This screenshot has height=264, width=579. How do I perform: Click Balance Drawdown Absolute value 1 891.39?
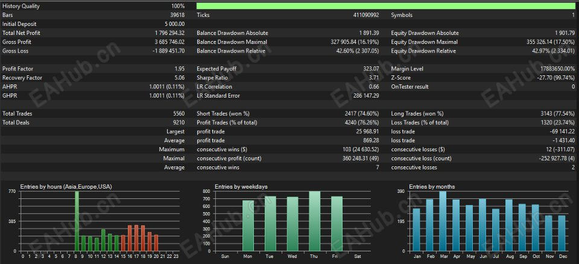pyautogui.click(x=369, y=33)
